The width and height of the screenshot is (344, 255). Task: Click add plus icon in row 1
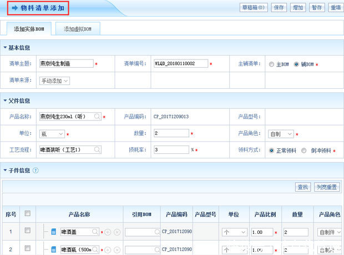[108, 232]
